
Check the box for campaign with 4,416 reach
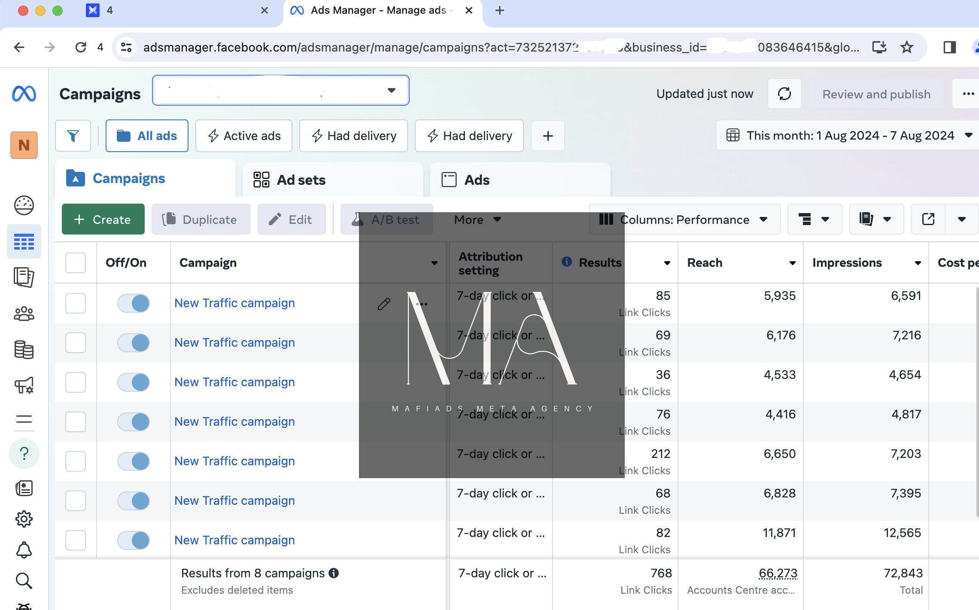(x=76, y=421)
